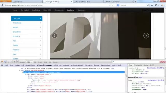Image resolution: width=166 pixels, height=93 pixels.
Task: Select div.item in the breadcrumb path
Action: [18, 65]
